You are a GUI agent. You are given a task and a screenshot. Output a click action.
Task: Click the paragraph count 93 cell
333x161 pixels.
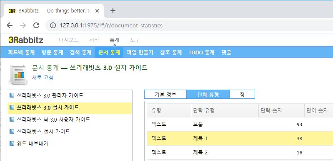pyautogui.click(x=281, y=124)
